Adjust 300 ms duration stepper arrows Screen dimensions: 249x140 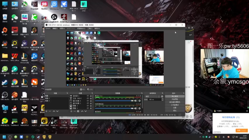tap(162, 100)
